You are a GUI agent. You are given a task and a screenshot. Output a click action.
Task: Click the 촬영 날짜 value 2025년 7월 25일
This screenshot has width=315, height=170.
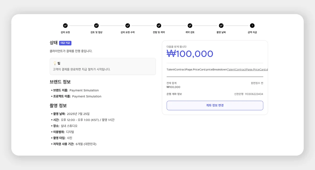click(78, 114)
